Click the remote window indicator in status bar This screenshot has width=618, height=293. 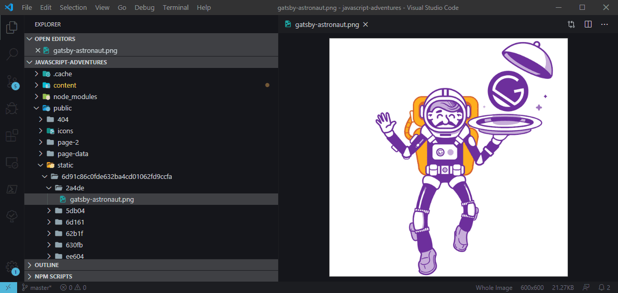tap(8, 287)
